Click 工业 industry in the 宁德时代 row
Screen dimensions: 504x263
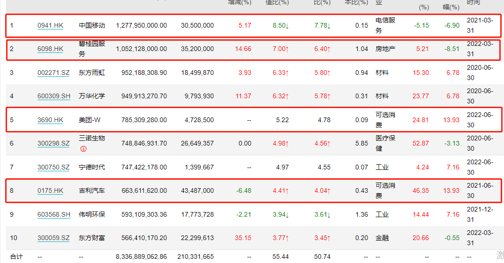pos(382,167)
